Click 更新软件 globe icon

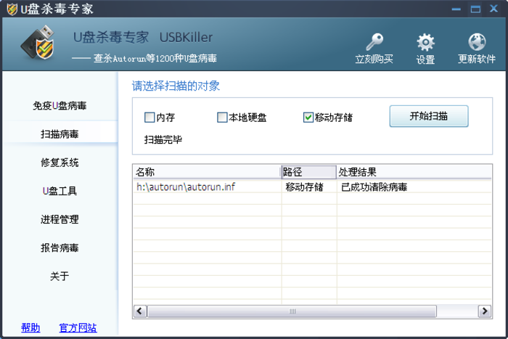tap(477, 42)
